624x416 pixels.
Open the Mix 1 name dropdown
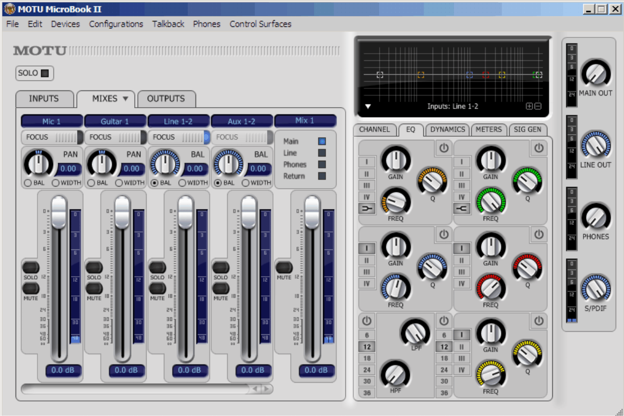pyautogui.click(x=305, y=121)
